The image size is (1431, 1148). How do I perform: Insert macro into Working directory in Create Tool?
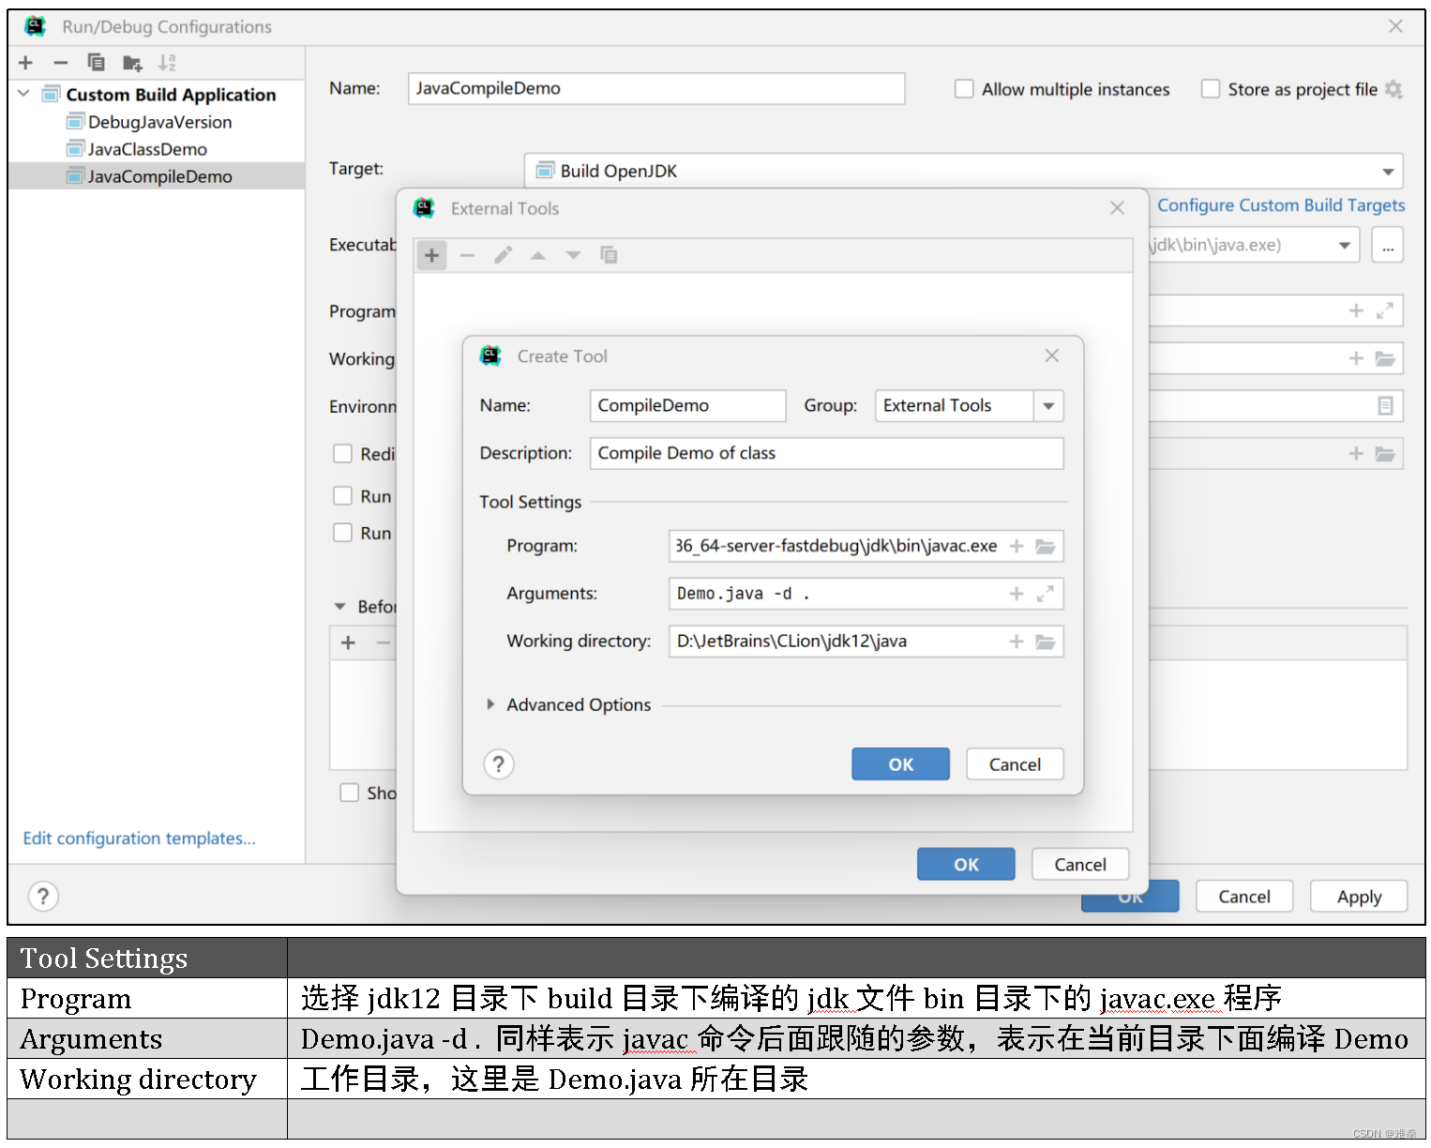pyautogui.click(x=1017, y=642)
